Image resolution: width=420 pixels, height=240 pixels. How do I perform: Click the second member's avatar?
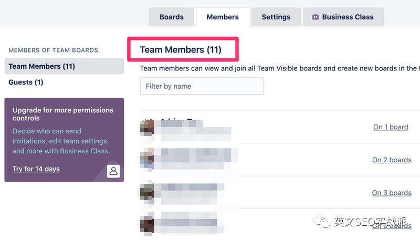(x=147, y=159)
